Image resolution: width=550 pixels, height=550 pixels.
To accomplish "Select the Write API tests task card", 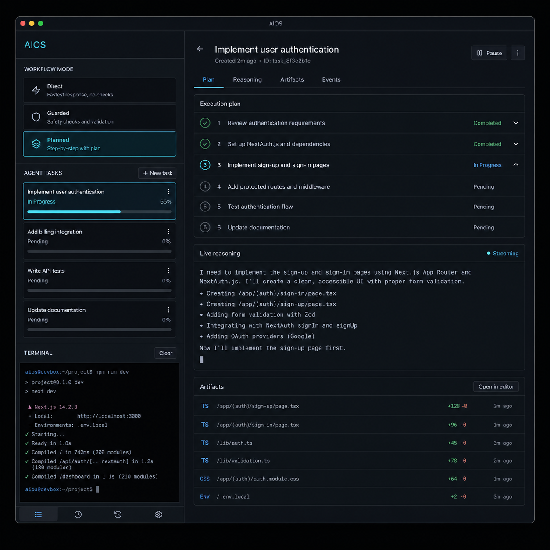I will pos(100,280).
